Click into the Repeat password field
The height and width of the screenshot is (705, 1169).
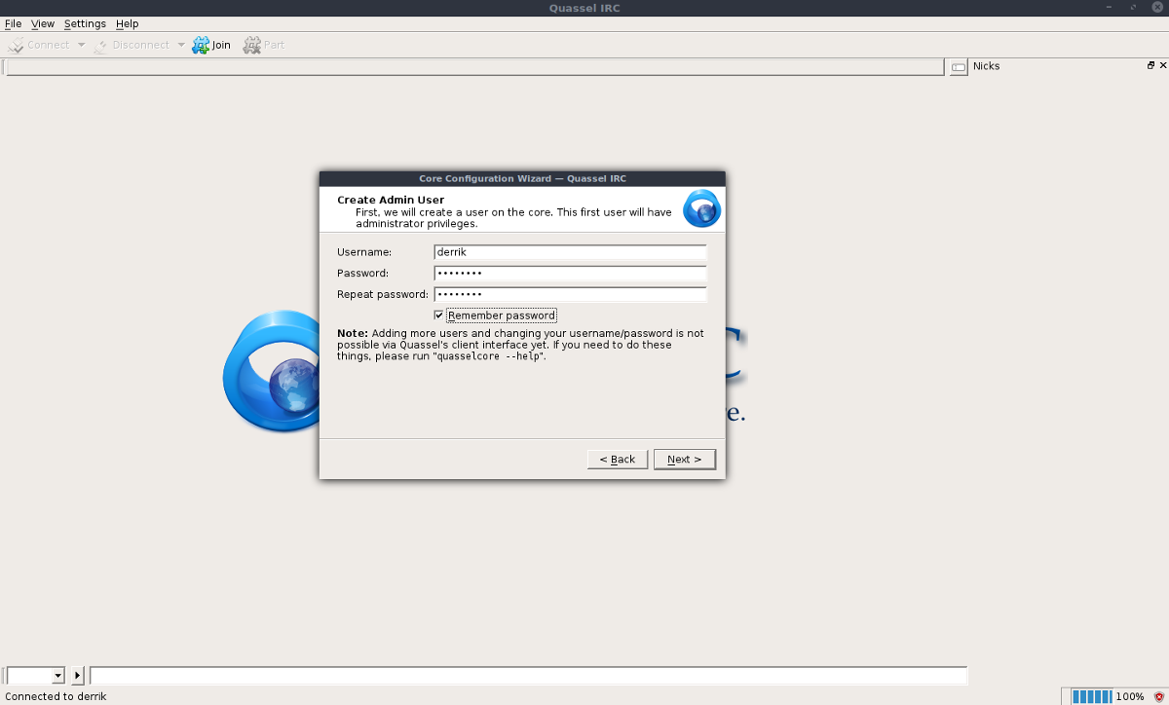(570, 295)
